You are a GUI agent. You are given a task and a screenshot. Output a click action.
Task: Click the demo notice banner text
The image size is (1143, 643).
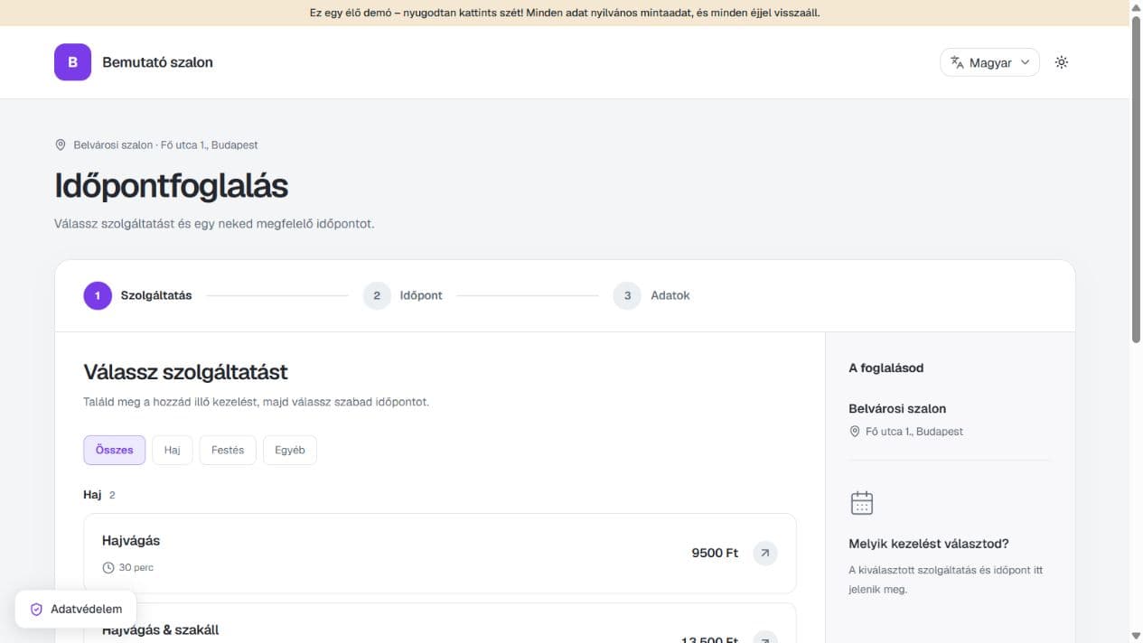[565, 13]
